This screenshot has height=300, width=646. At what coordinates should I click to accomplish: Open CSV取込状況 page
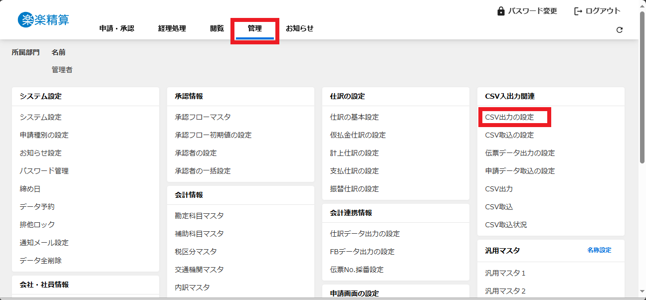coord(506,225)
